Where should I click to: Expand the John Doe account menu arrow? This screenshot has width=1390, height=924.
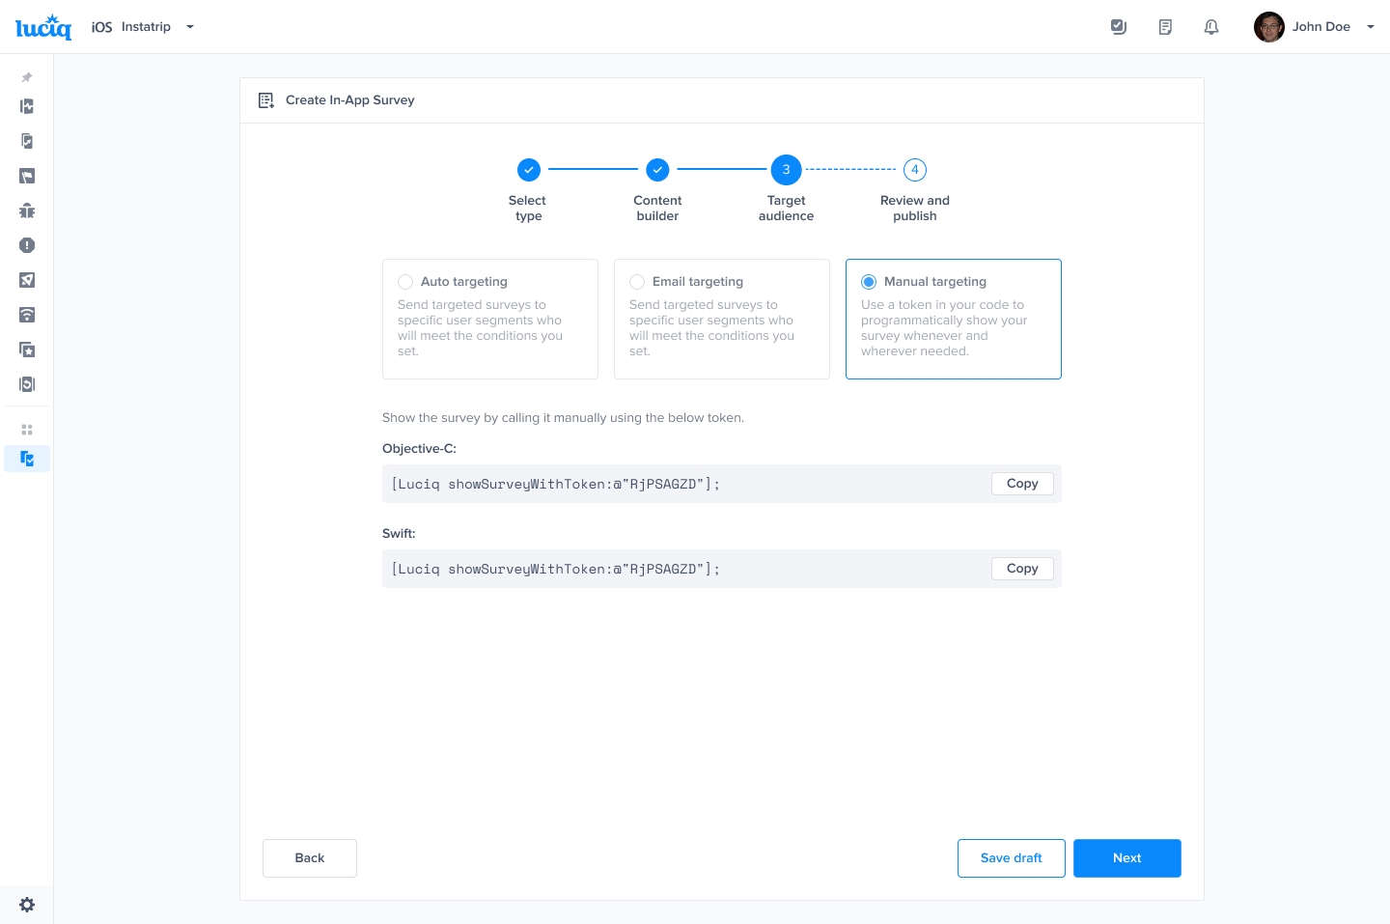point(1370,27)
